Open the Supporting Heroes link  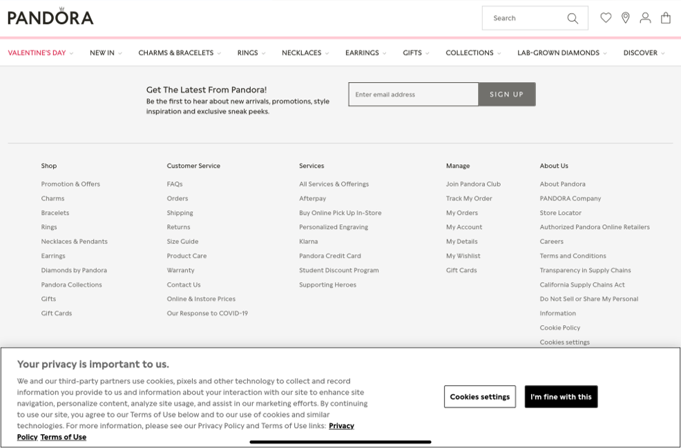[x=327, y=285]
